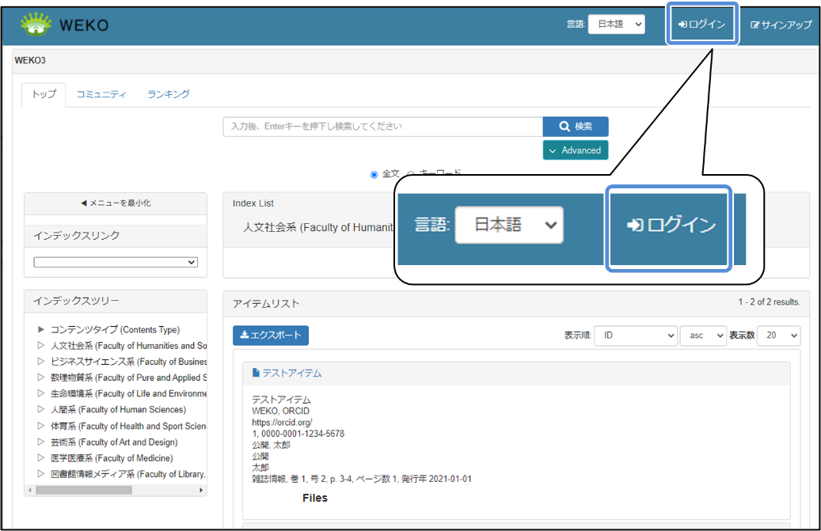Click the index tree horizontal scrollbar

[83, 491]
